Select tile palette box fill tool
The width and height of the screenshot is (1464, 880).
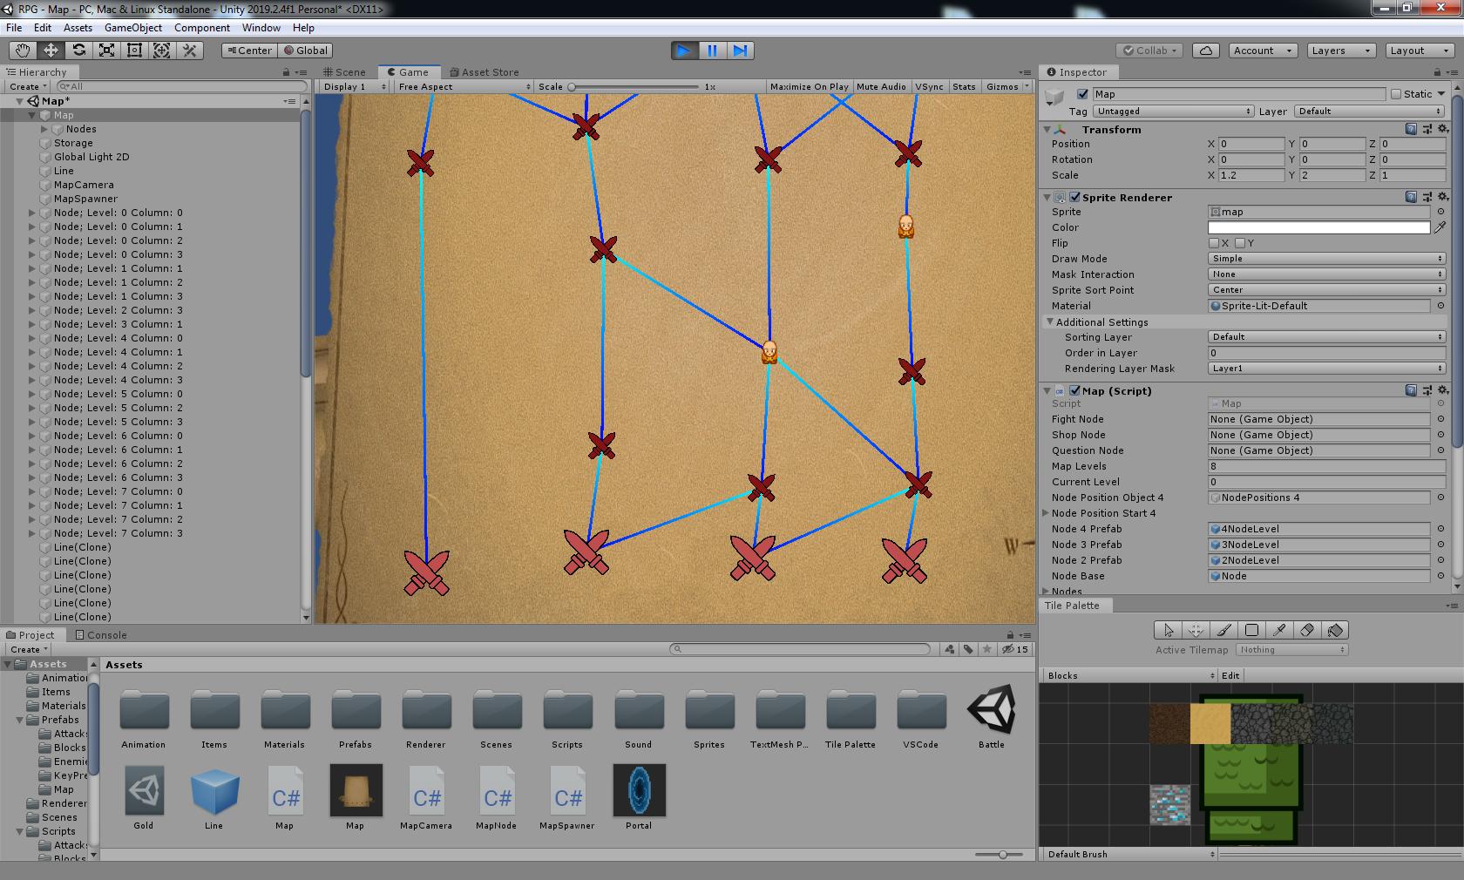click(1251, 630)
